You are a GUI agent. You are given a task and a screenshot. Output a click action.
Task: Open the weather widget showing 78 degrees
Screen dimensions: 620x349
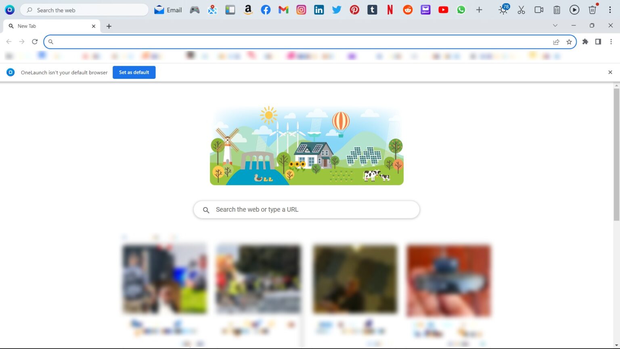click(503, 10)
